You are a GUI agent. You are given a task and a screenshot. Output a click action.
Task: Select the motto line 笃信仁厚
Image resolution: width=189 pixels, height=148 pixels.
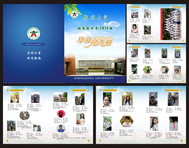34,53
